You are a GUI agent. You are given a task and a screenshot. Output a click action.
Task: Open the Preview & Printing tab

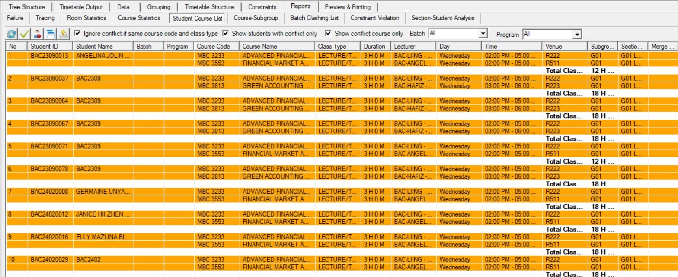coord(348,7)
